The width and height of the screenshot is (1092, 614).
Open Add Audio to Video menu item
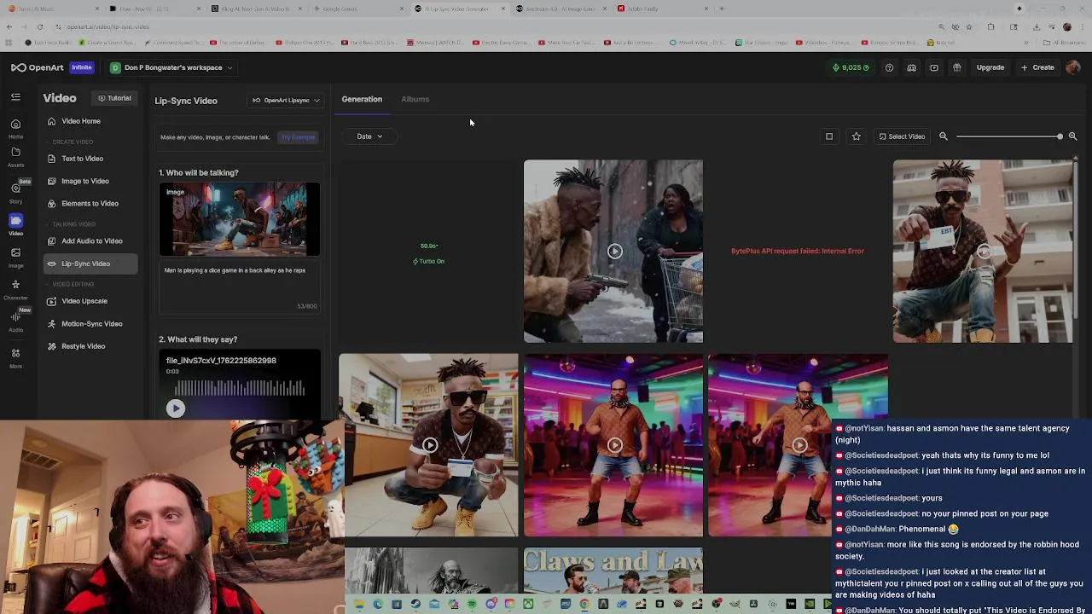(90, 241)
